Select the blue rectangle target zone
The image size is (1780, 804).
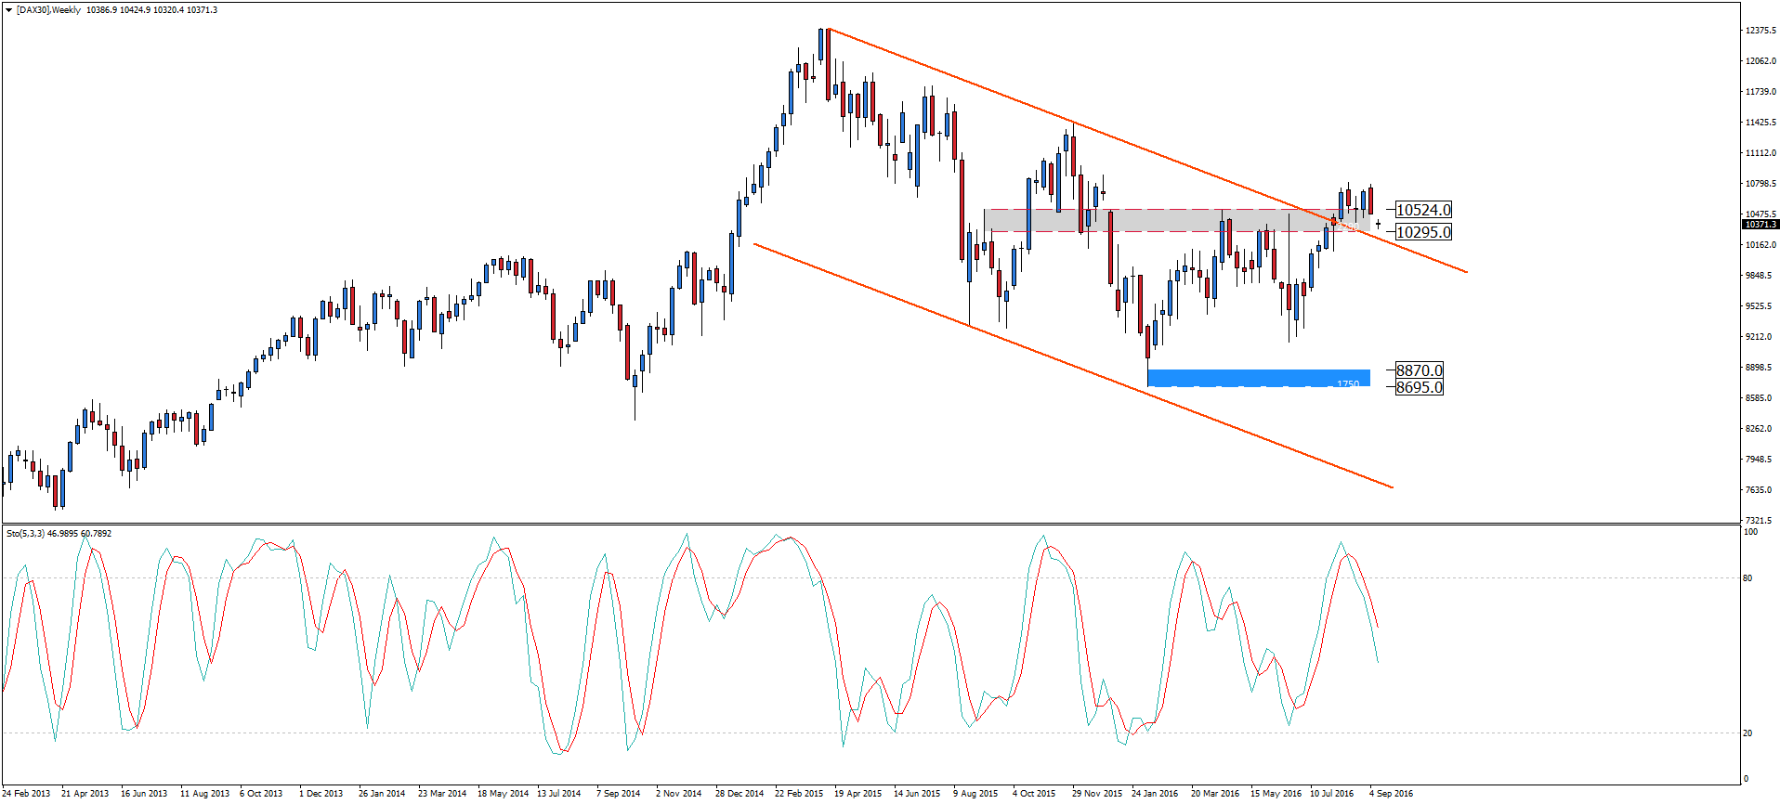[x=1258, y=378]
